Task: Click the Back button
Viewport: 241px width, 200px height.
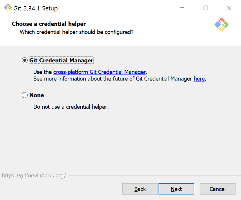Action: 140,189
